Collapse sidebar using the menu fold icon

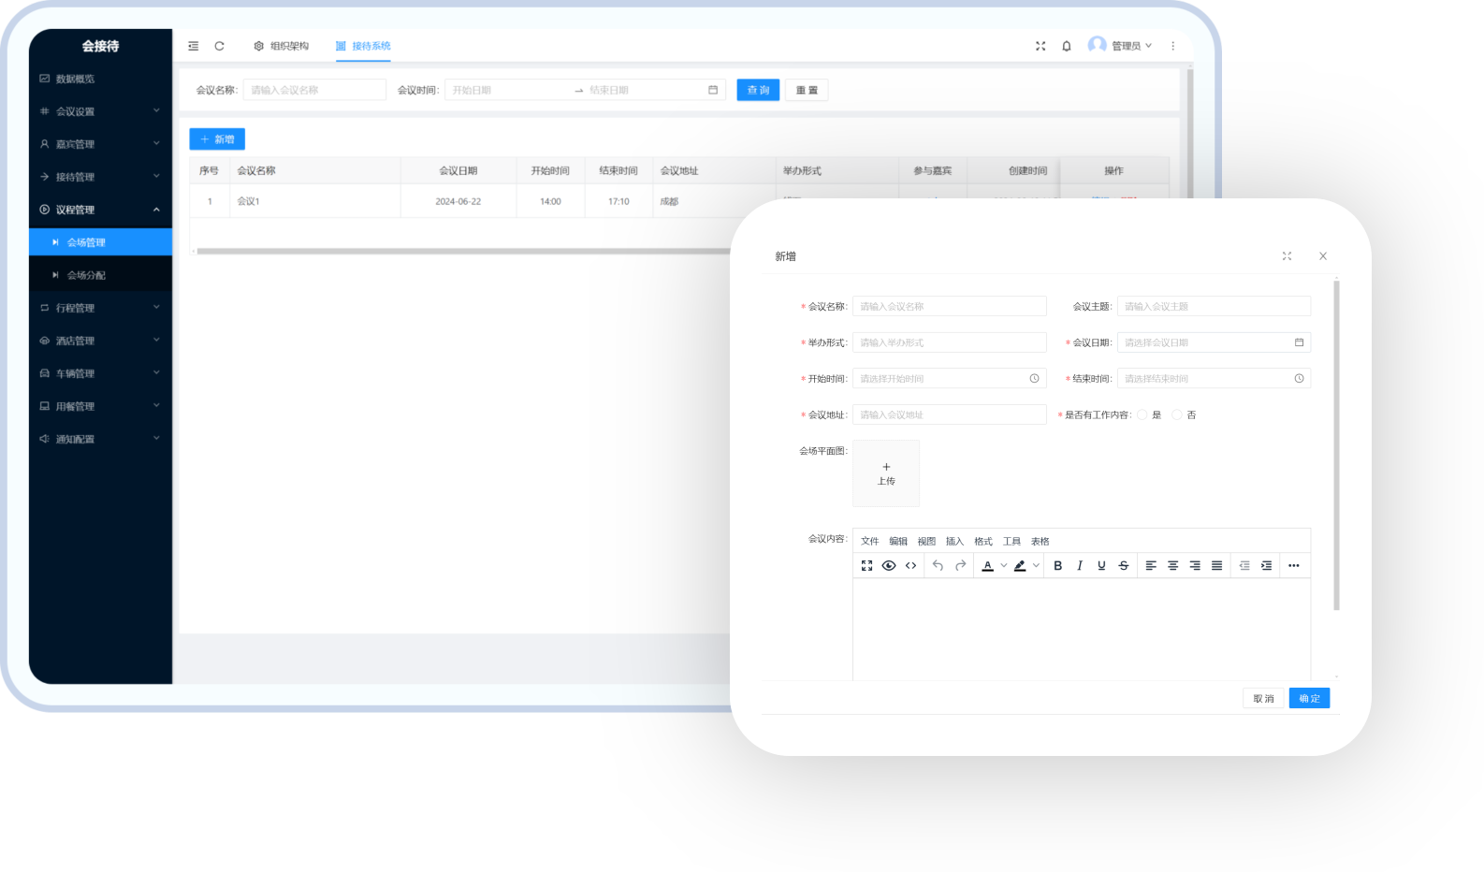tap(193, 46)
